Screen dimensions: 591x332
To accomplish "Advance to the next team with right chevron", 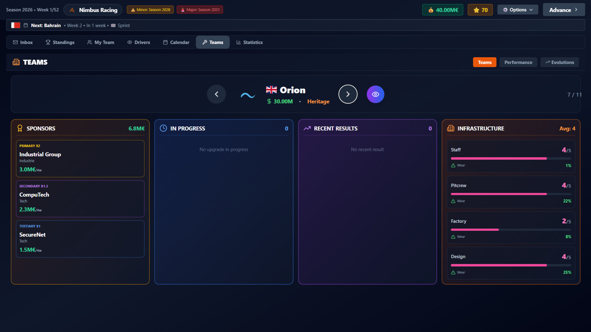I will (348, 94).
